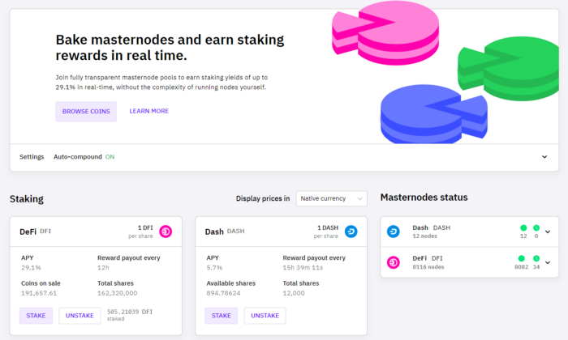
Task: Stake in the DeFi pool
Action: pyautogui.click(x=36, y=316)
